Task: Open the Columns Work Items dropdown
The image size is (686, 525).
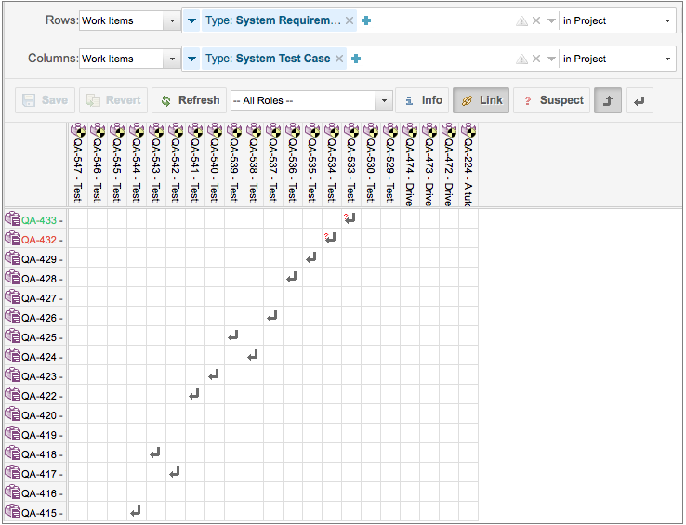Action: pos(130,59)
